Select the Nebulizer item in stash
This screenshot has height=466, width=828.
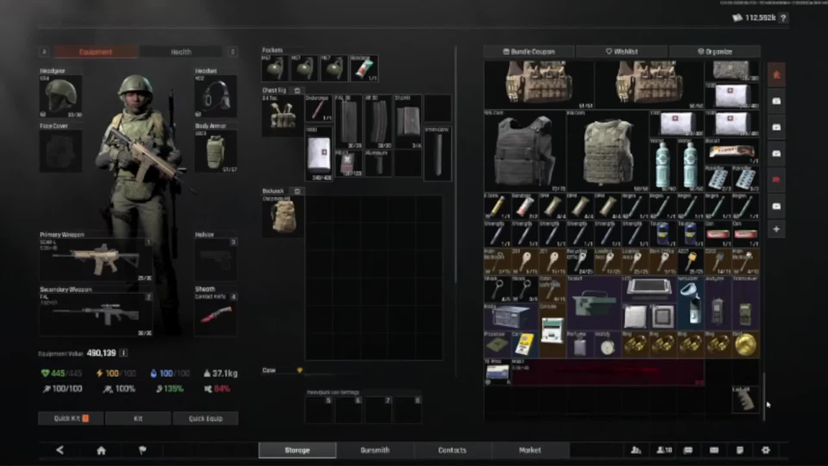click(x=690, y=303)
